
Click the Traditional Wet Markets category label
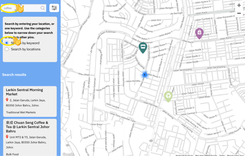21,112
